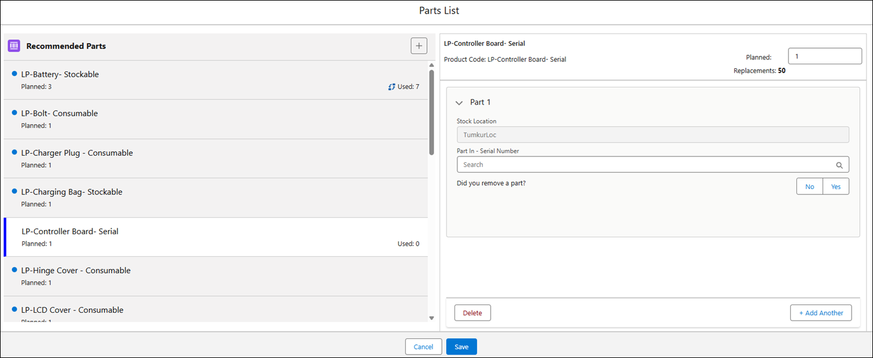Delete the current part entry

(472, 313)
